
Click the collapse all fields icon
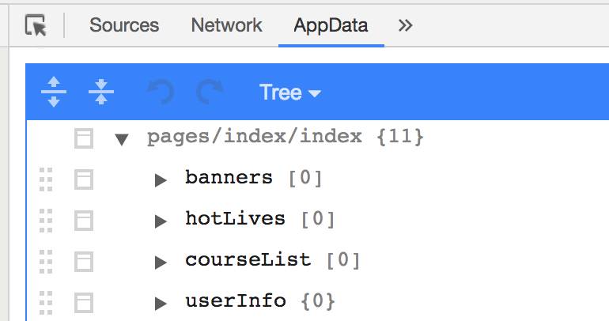tap(101, 93)
